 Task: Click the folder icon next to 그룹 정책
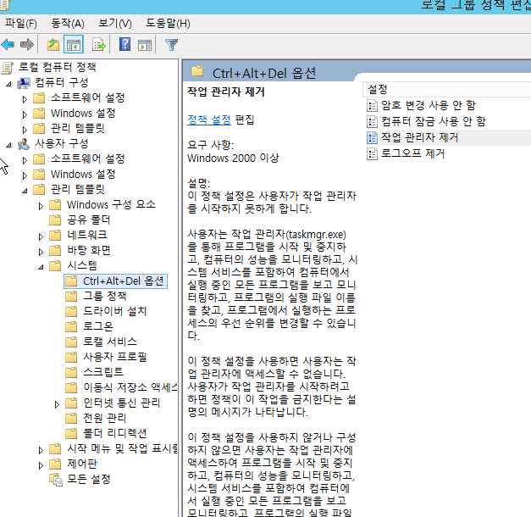(x=71, y=297)
